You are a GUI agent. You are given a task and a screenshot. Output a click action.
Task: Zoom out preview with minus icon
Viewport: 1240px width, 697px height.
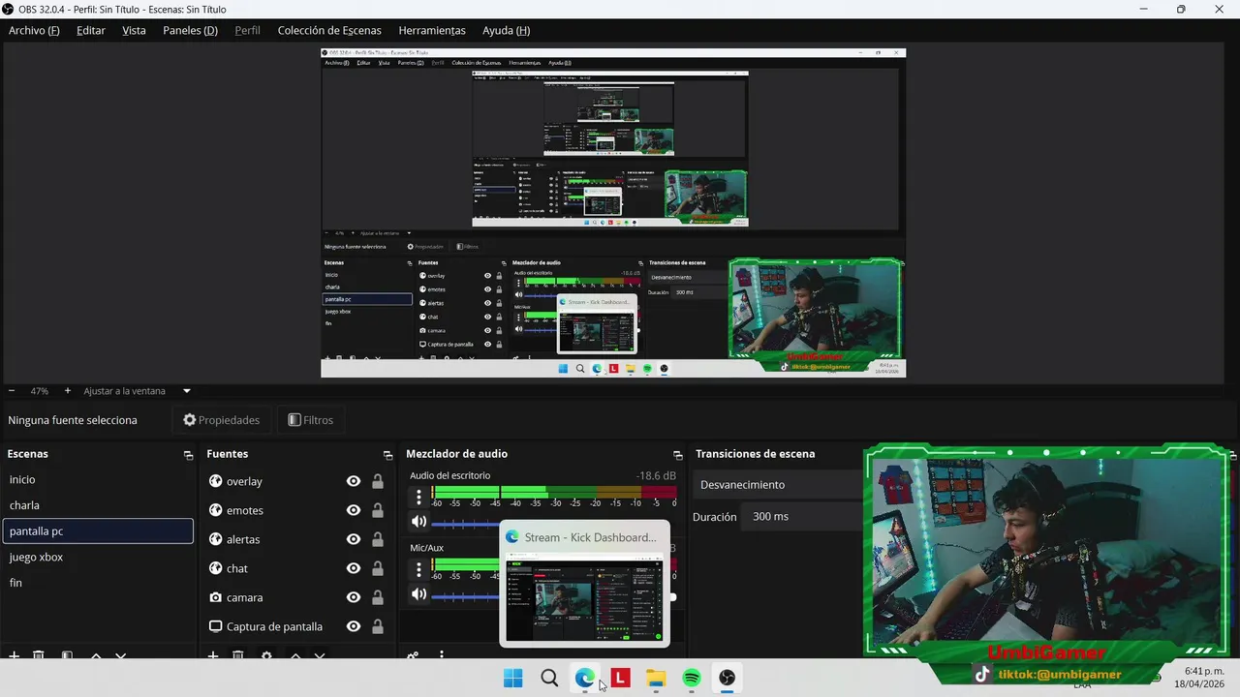[x=12, y=391]
